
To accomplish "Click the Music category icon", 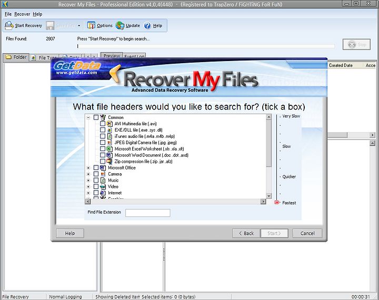I will tap(103, 181).
